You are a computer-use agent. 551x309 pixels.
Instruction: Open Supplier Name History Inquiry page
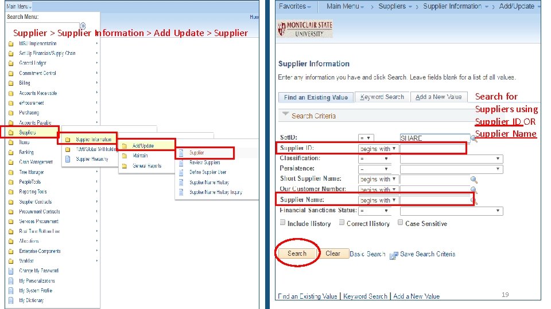216,192
